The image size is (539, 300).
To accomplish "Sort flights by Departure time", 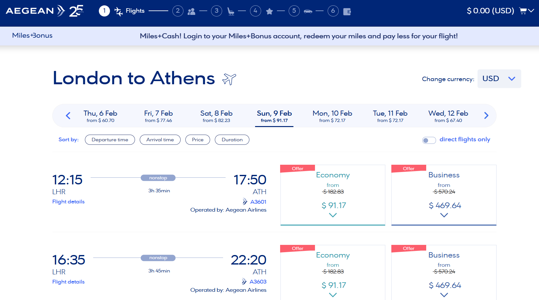I will coord(110,140).
